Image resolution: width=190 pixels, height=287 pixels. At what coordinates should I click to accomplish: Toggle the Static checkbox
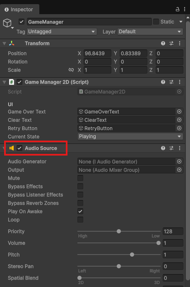(x=156, y=22)
